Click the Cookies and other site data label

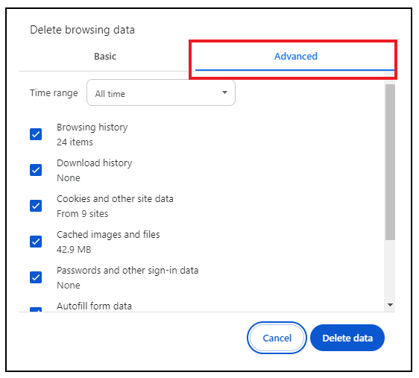(x=115, y=199)
